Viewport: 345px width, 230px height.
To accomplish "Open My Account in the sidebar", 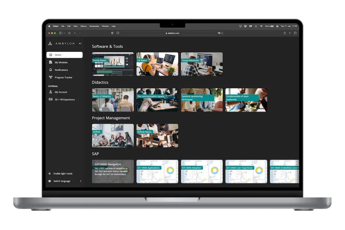I will tap(61, 92).
